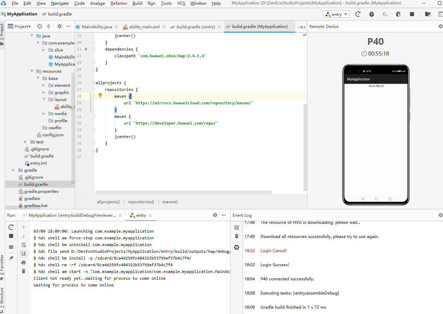Image resolution: width=443 pixels, height=314 pixels.
Task: Stop the running process in Run panel
Action: click(11, 236)
